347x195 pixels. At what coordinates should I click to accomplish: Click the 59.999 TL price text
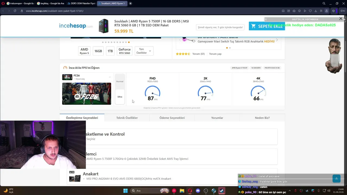(x=124, y=31)
